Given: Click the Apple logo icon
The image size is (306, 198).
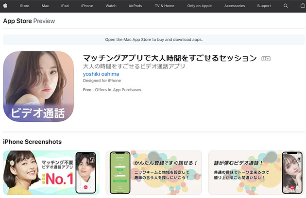Looking at the screenshot, I should [x=5, y=6].
